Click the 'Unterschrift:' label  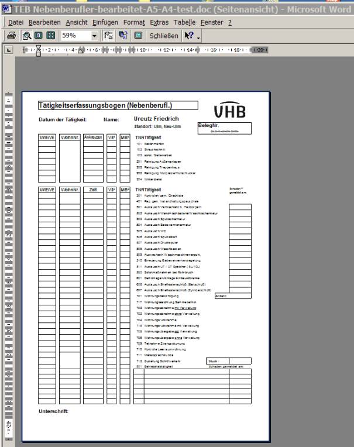click(x=54, y=411)
